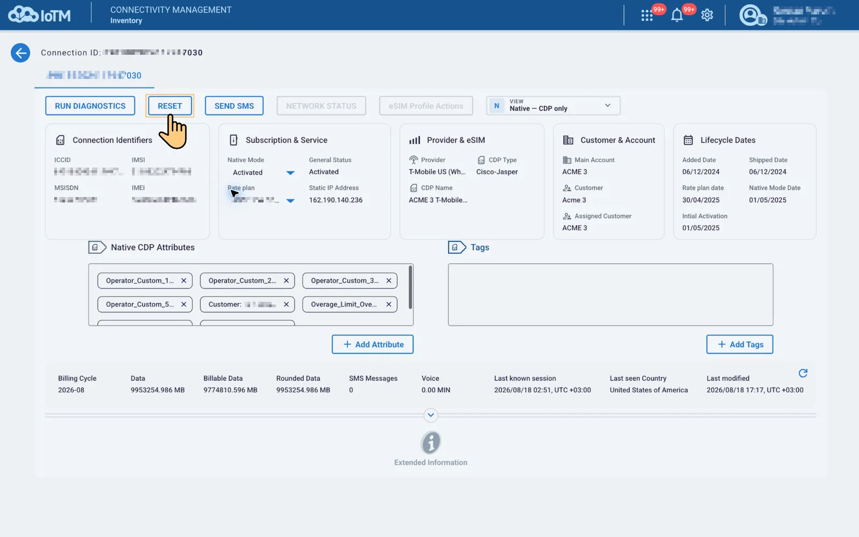This screenshot has width=859, height=537.
Task: Open the Rate plan dropdown
Action: point(290,201)
